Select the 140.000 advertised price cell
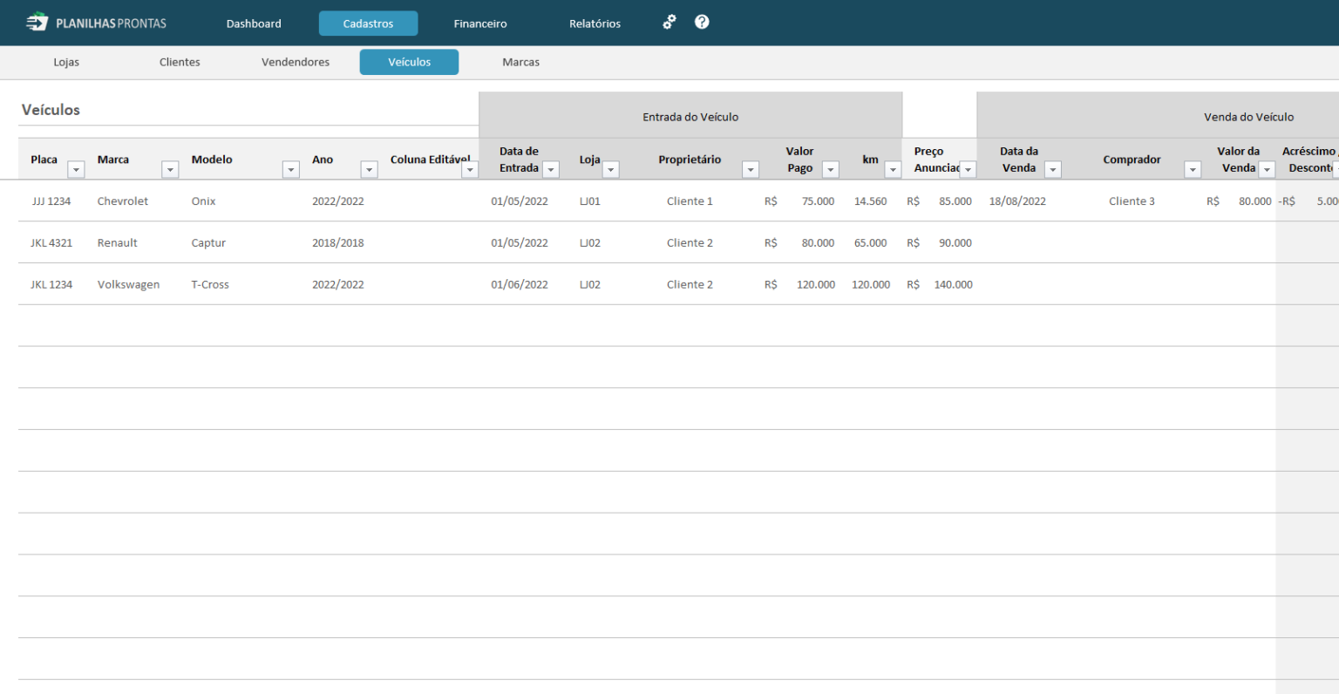Viewport: 1339px width, 694px height. 953,285
